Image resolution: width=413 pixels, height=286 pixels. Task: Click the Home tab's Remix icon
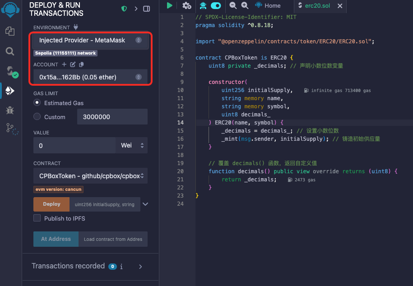pos(259,5)
